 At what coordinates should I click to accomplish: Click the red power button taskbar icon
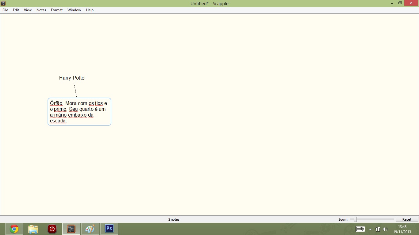52,229
